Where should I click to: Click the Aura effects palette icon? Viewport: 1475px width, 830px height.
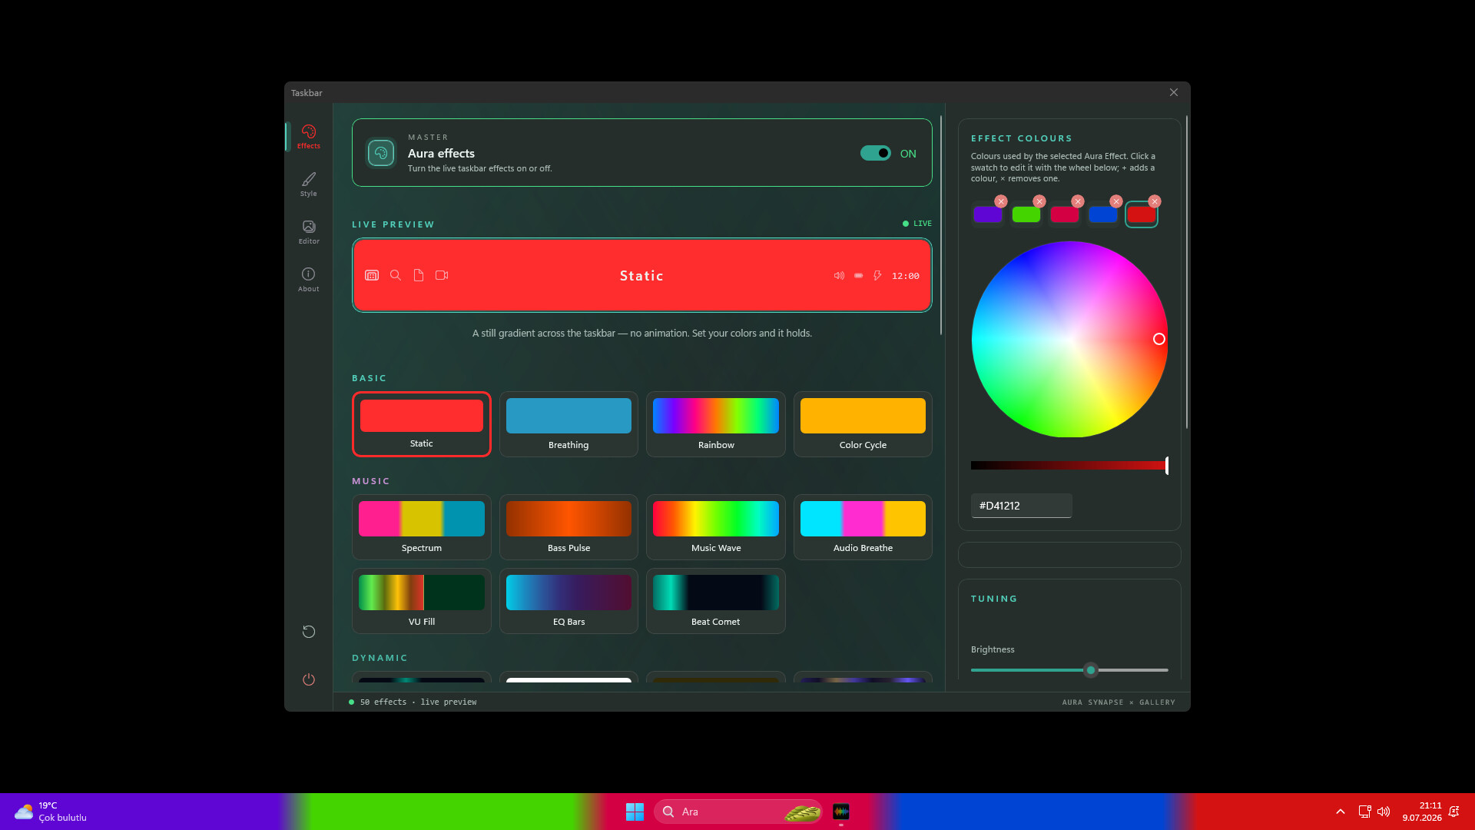click(x=381, y=153)
